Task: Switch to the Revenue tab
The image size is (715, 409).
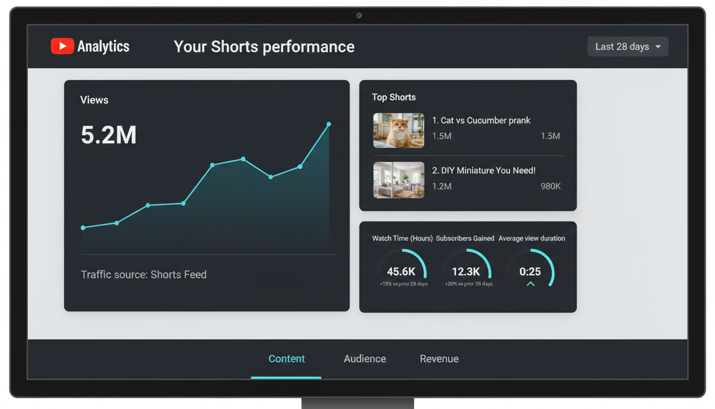Action: pos(439,358)
